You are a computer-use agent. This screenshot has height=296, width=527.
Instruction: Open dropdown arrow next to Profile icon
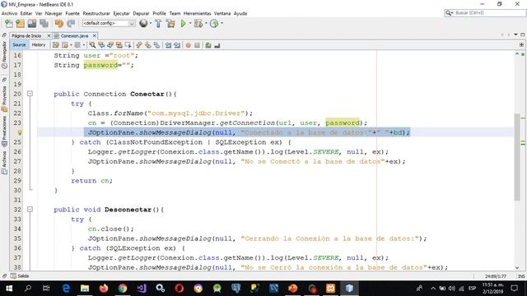pyautogui.click(x=222, y=23)
